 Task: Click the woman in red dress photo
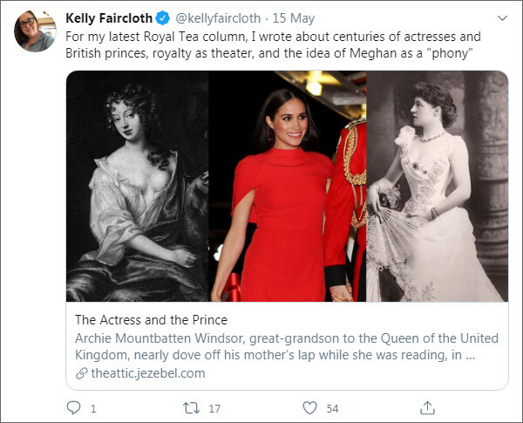point(288,186)
